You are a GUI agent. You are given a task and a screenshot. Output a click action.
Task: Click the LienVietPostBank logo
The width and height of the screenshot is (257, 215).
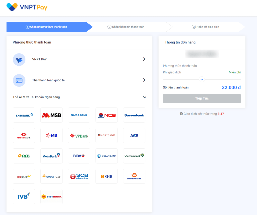click(134, 176)
